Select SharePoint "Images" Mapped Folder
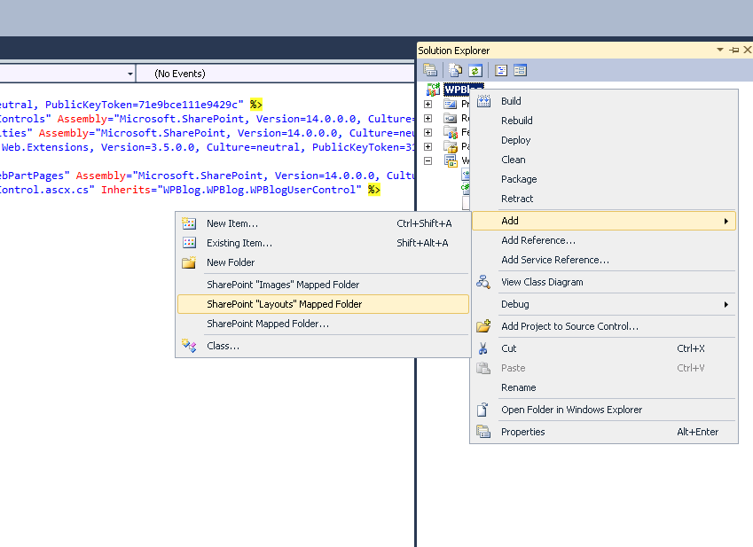Image resolution: width=753 pixels, height=547 pixels. click(323, 285)
